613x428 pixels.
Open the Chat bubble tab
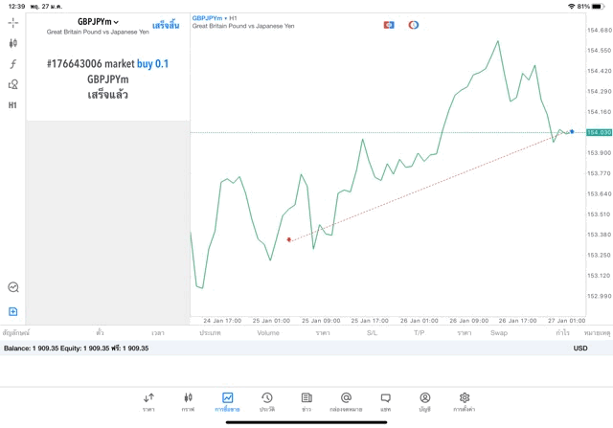(x=385, y=402)
